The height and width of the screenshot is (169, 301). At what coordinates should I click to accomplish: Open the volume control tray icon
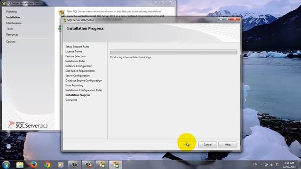tap(272, 165)
